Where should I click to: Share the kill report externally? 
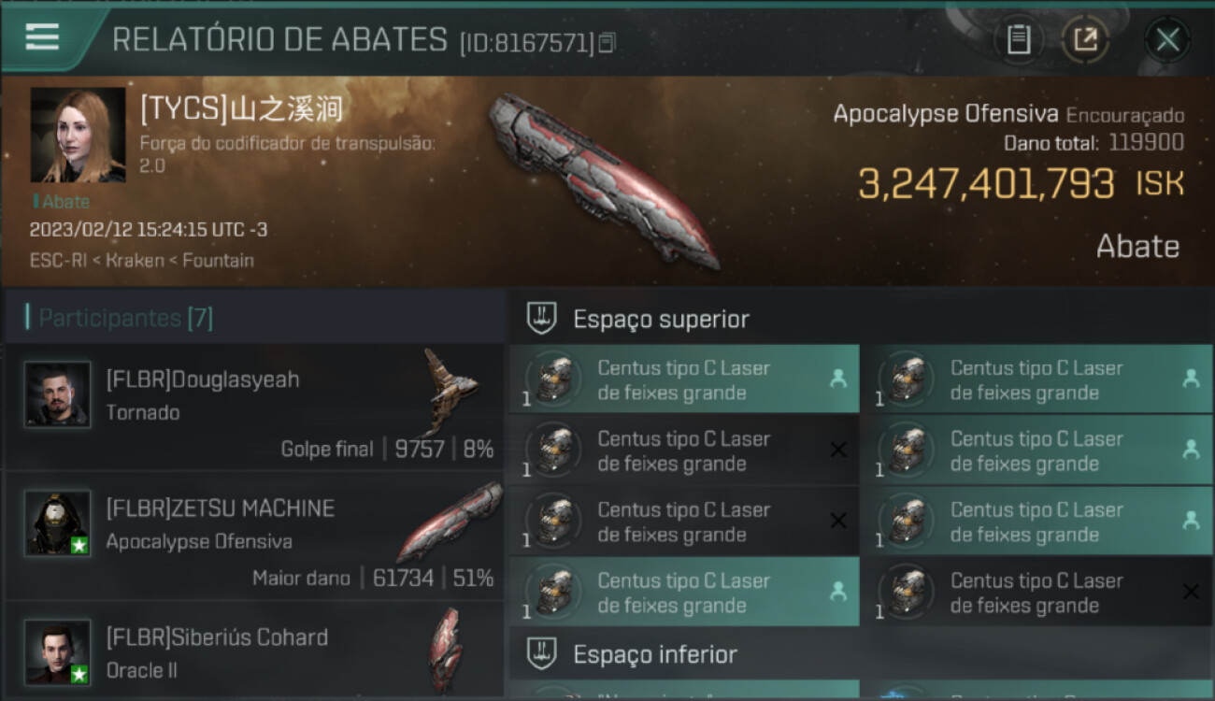1084,40
